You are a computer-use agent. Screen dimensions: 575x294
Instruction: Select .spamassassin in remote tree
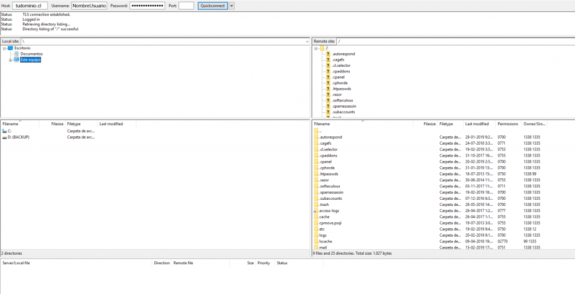pyautogui.click(x=344, y=106)
